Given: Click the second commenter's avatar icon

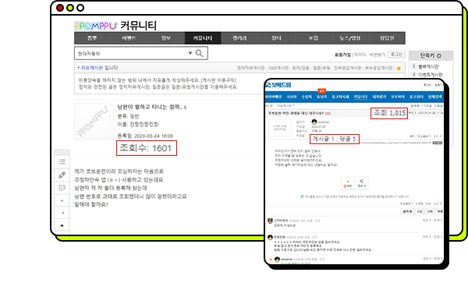Looking at the screenshot, I should click(x=270, y=237).
